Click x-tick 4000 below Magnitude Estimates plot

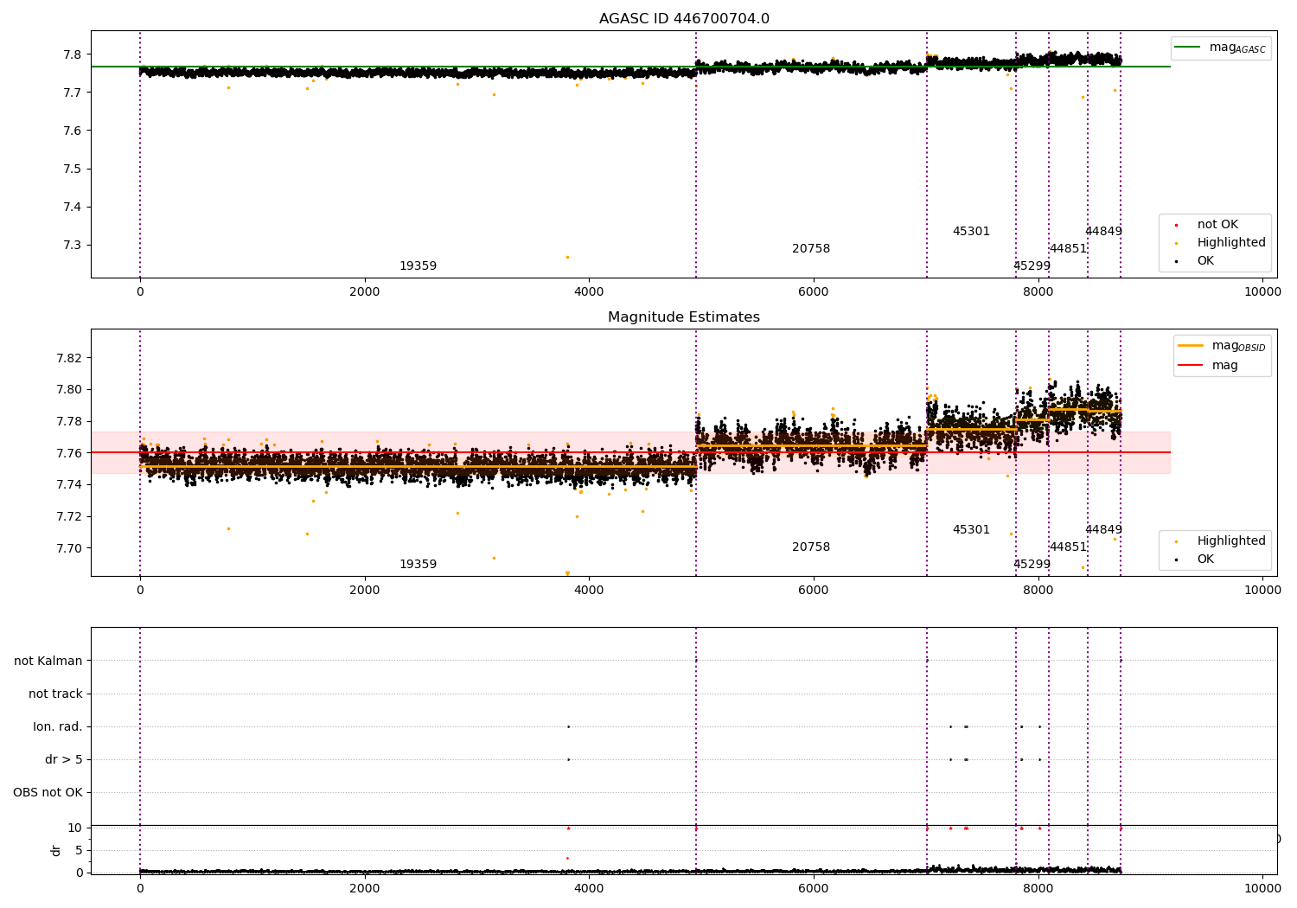click(x=589, y=591)
